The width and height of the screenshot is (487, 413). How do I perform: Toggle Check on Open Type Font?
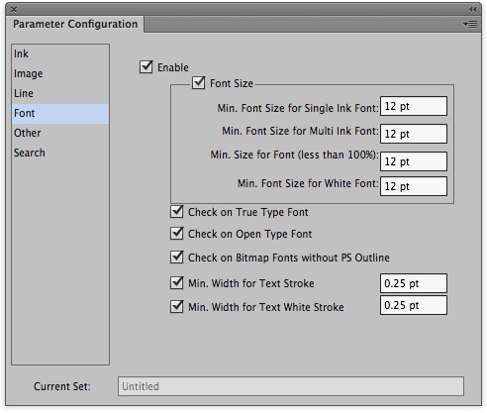[177, 234]
